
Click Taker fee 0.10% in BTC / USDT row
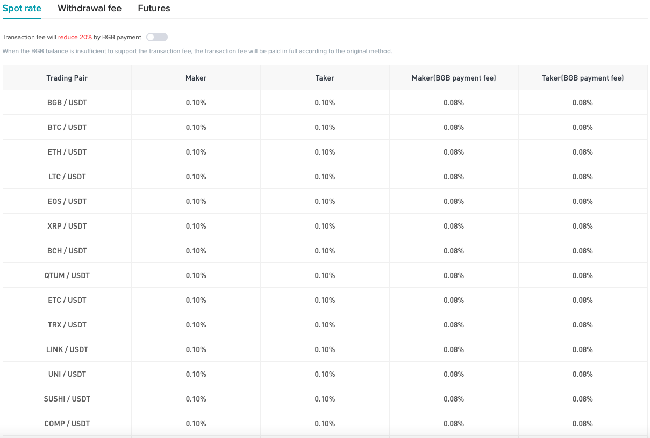click(325, 127)
